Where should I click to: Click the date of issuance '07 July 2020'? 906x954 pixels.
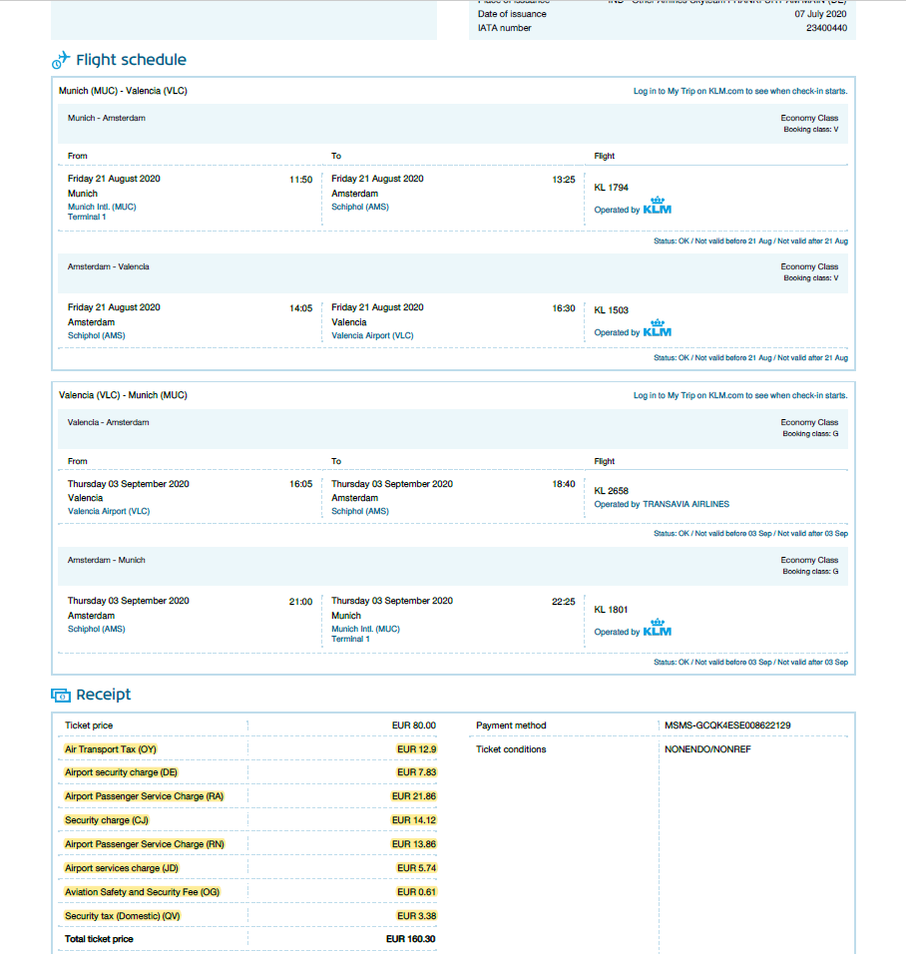point(820,14)
